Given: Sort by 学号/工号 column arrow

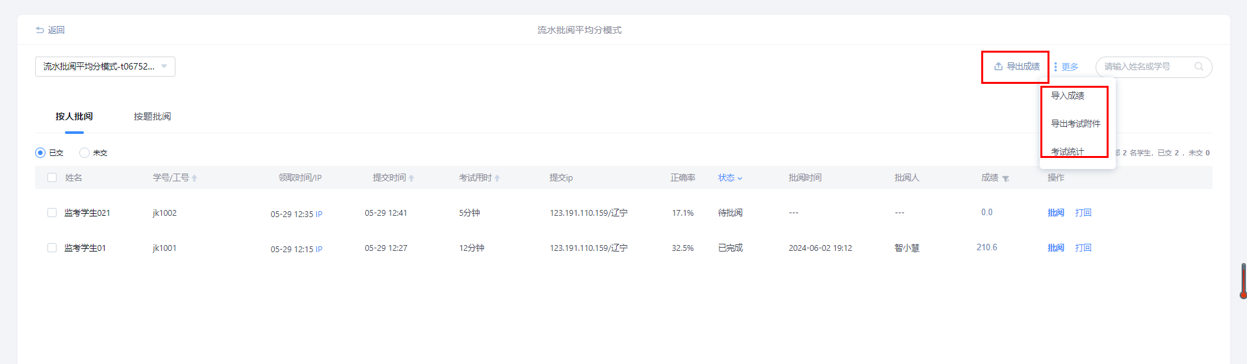Looking at the screenshot, I should [194, 178].
